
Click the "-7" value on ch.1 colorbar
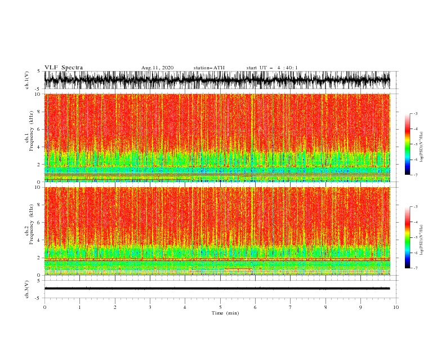(x=415, y=175)
